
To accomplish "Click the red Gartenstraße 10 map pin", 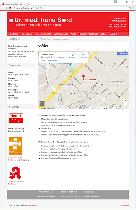I will point(84,77).
